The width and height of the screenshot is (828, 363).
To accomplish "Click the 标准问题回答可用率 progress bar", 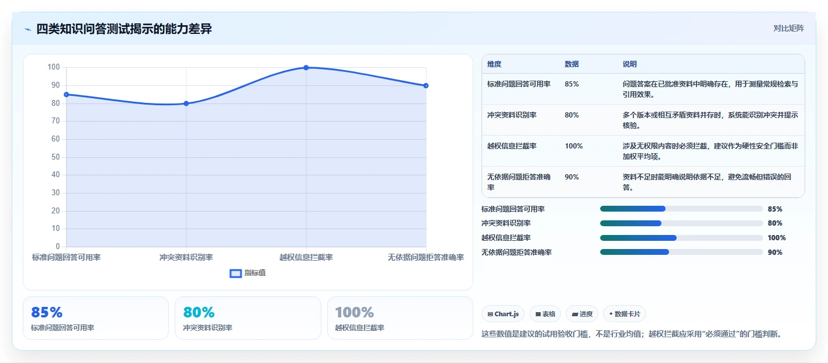I will coord(681,209).
